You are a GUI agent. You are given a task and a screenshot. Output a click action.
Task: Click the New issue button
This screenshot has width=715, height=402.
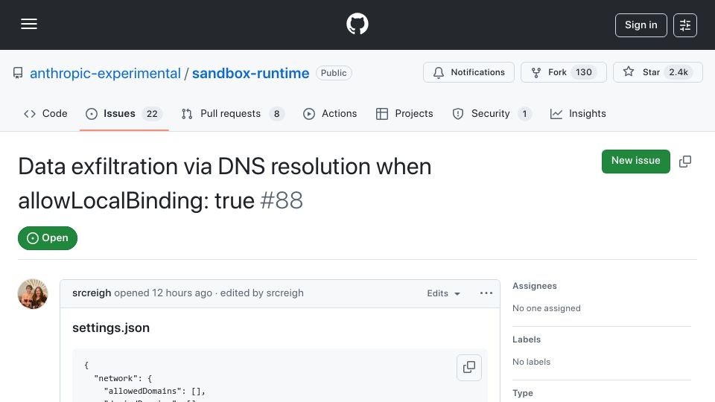[635, 162]
